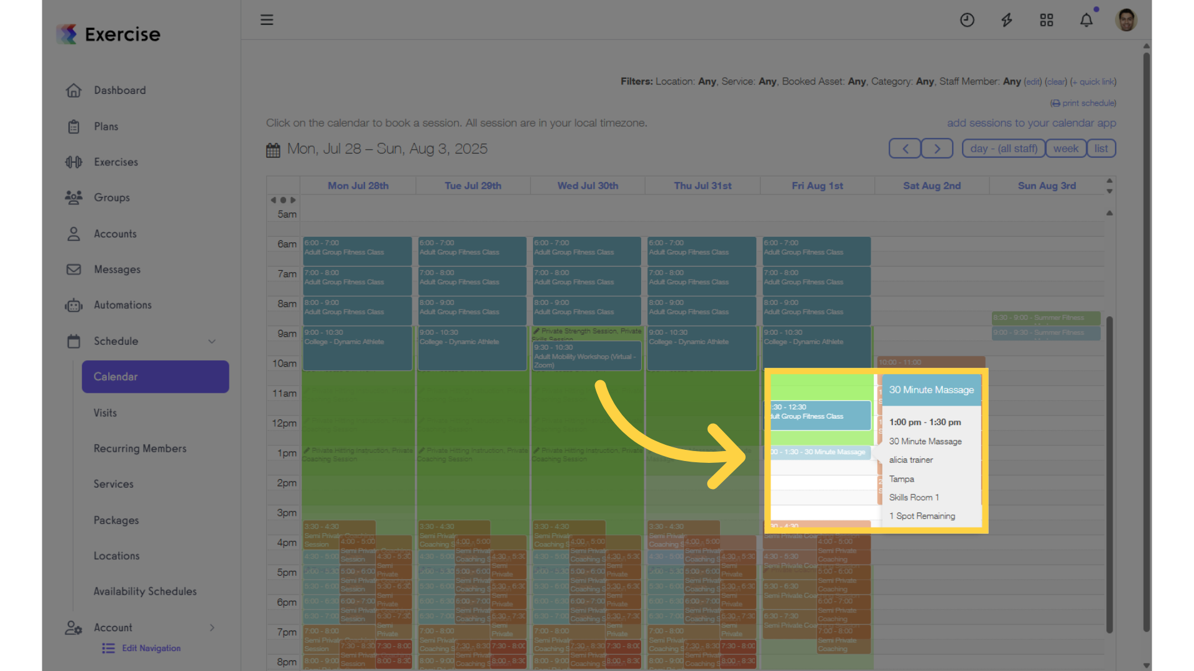Open the Tue Jul 29th day header

(473, 186)
